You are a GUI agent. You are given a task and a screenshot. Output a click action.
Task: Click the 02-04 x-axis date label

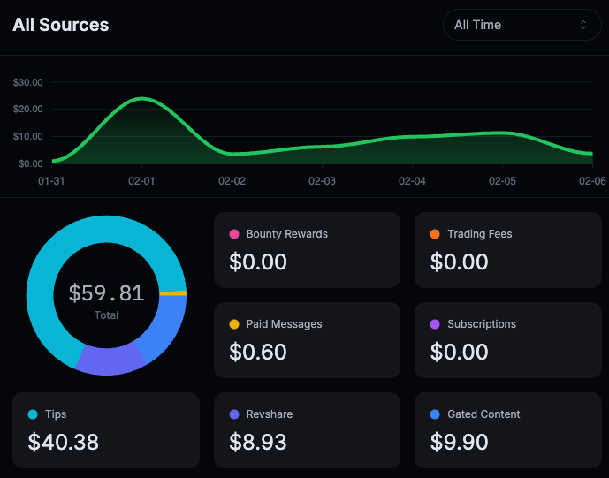412,181
